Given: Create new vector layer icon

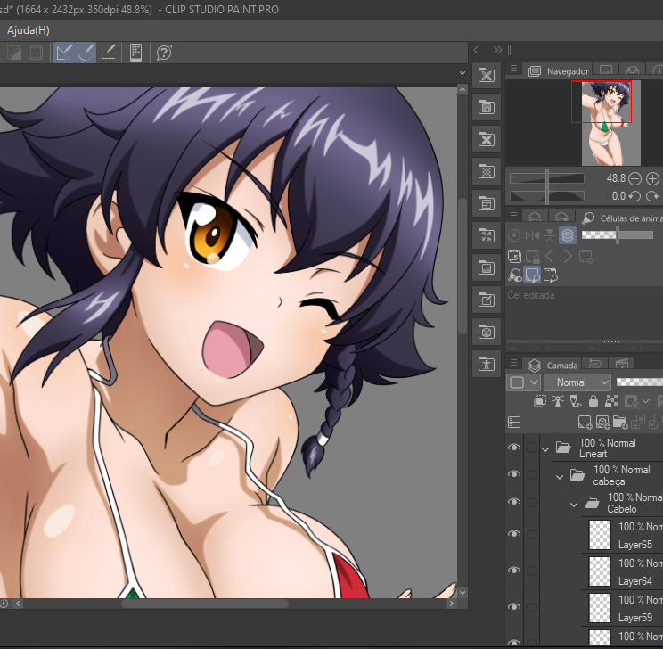Looking at the screenshot, I should pyautogui.click(x=602, y=422).
